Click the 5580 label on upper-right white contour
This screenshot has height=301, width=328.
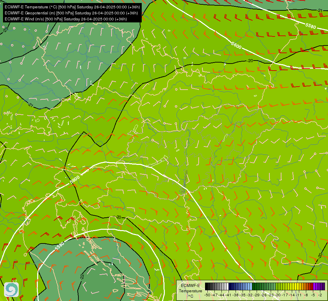click(311, 26)
